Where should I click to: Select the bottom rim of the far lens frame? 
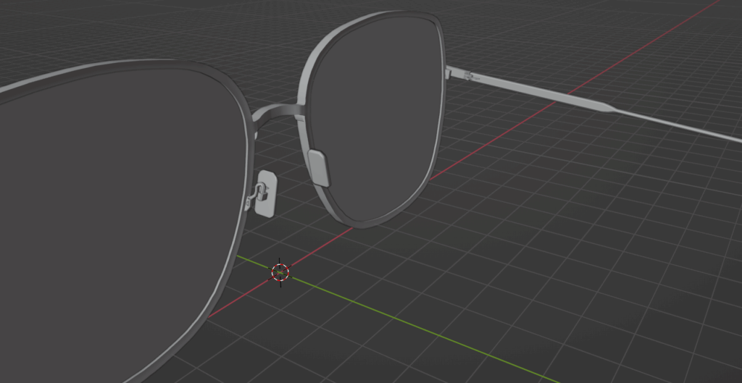[x=377, y=221]
